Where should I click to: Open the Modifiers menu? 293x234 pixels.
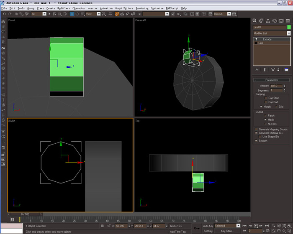click(x=64, y=8)
